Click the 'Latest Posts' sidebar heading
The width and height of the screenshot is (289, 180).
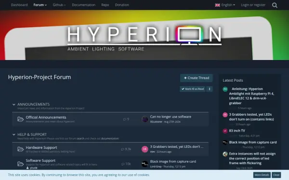(x=233, y=81)
